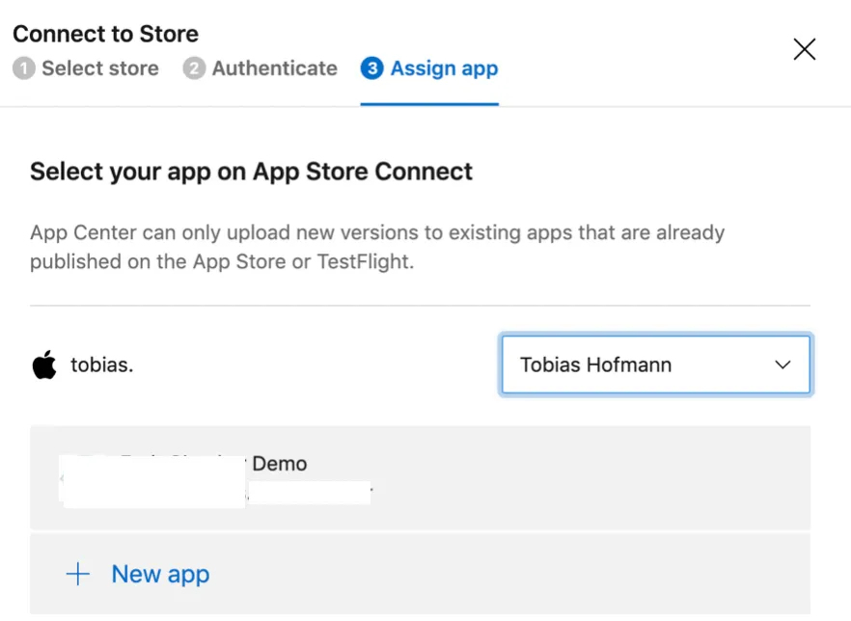Image resolution: width=851 pixels, height=621 pixels.
Task: Click the Connect to Store title
Action: coord(105,34)
